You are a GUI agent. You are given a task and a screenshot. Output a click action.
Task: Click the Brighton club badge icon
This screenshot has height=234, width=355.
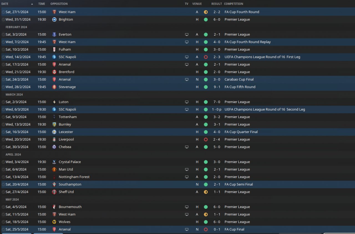tap(54, 19)
